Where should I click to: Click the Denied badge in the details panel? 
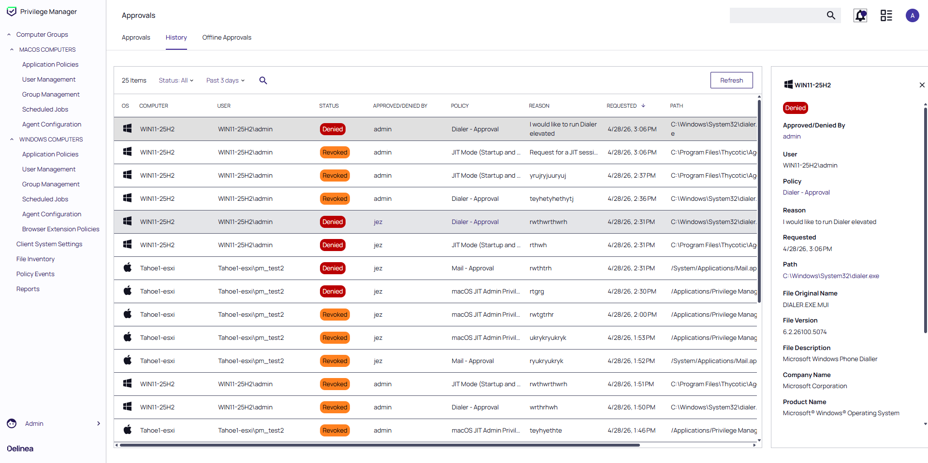pos(796,108)
